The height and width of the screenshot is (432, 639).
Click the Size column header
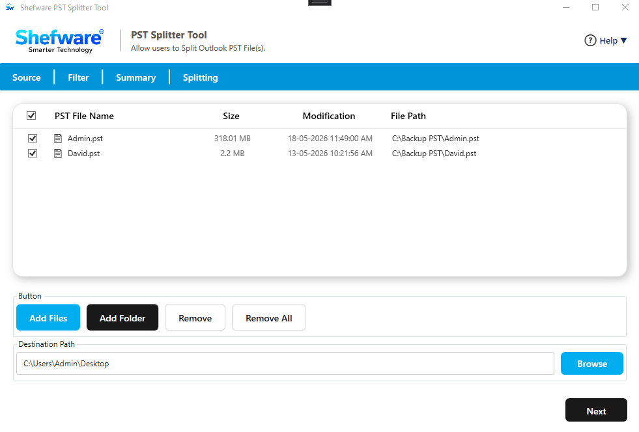pyautogui.click(x=231, y=116)
